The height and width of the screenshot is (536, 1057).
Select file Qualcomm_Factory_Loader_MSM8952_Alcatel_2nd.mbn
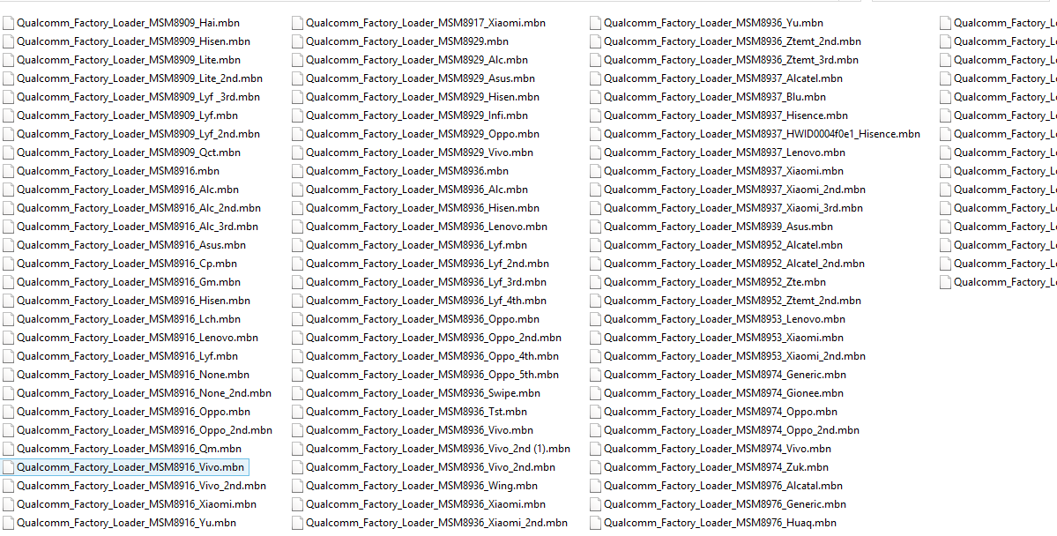click(734, 263)
